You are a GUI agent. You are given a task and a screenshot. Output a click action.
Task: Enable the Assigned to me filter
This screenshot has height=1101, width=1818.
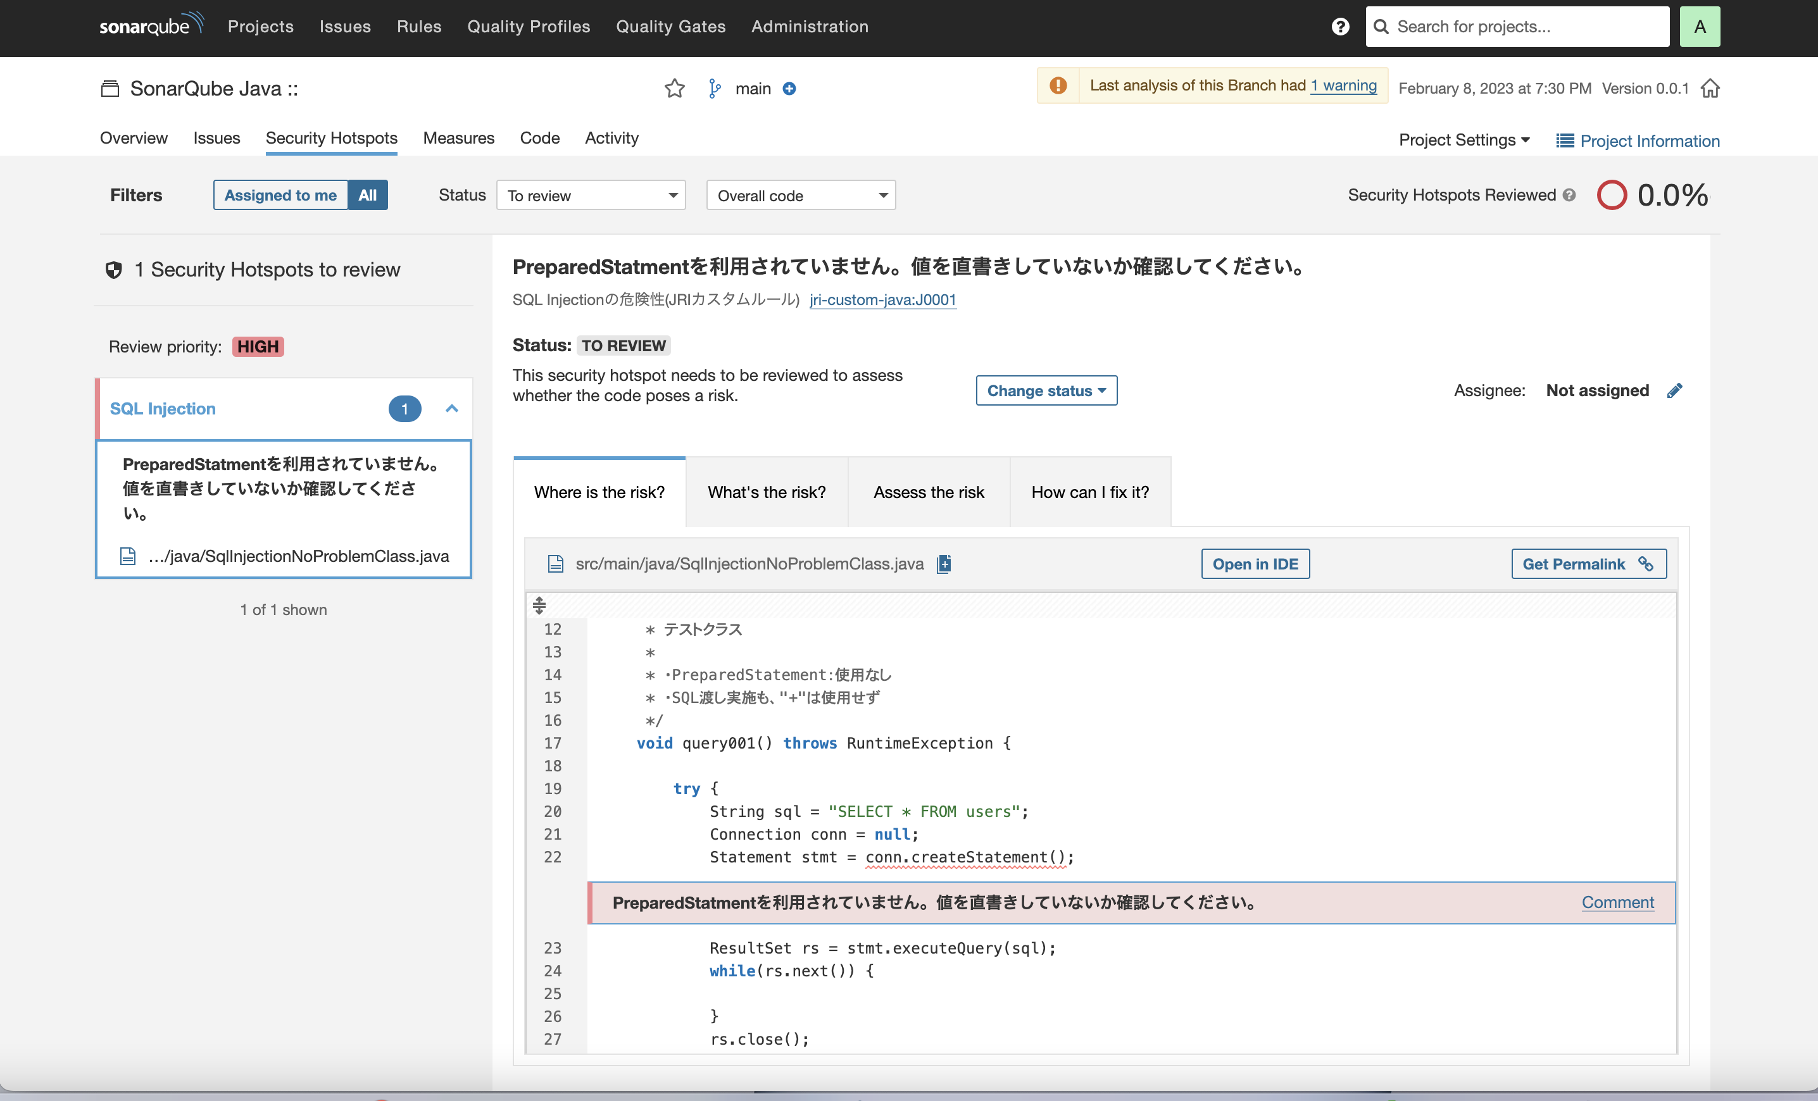(280, 195)
